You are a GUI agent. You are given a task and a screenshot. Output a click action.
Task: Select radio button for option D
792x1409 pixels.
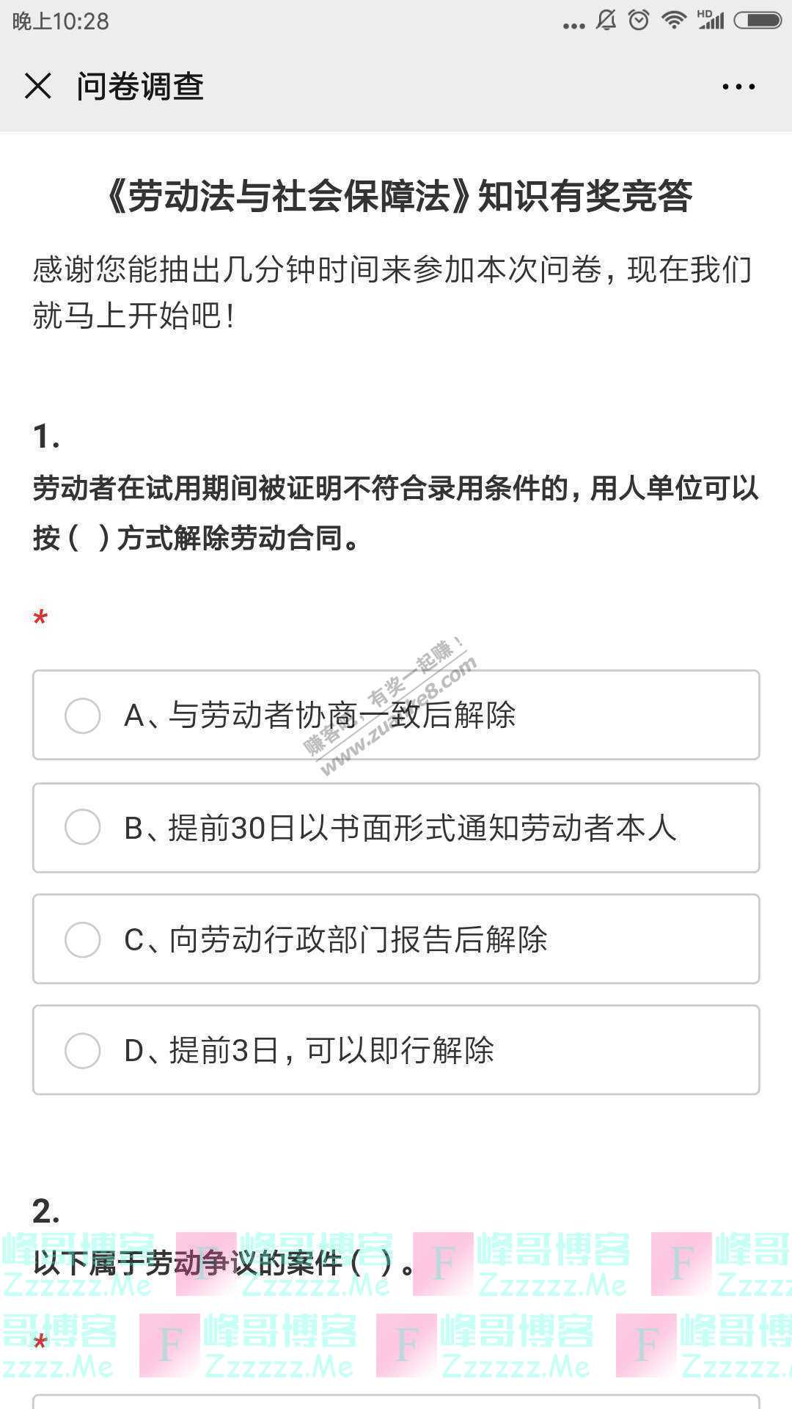click(x=83, y=1051)
